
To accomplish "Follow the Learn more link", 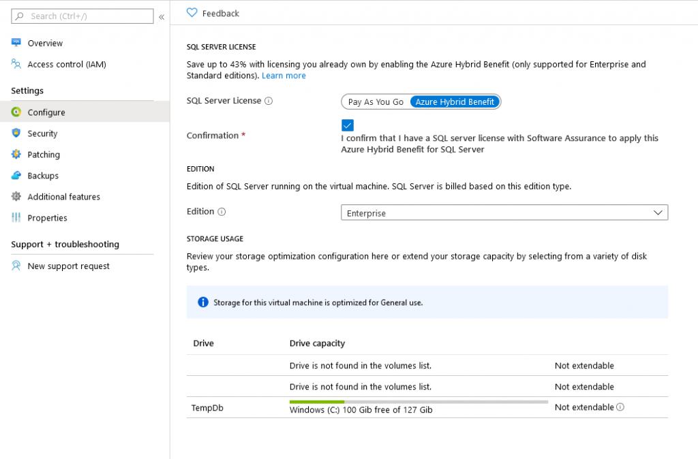I will 284,76.
